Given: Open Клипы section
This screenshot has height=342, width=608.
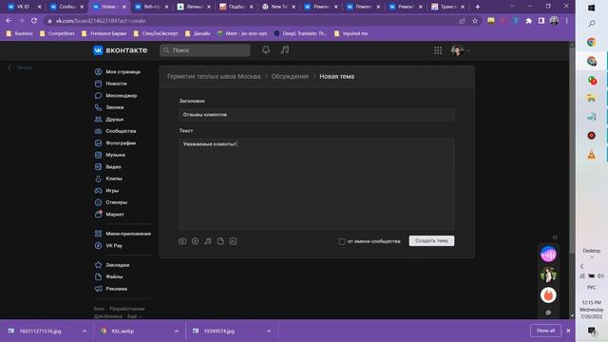Looking at the screenshot, I should pos(108,179).
